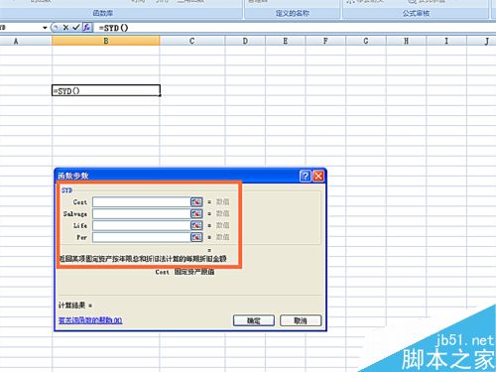Screen dimensions: 496x372
Task: Click the formula bar text =SYD()
Action: (113, 28)
